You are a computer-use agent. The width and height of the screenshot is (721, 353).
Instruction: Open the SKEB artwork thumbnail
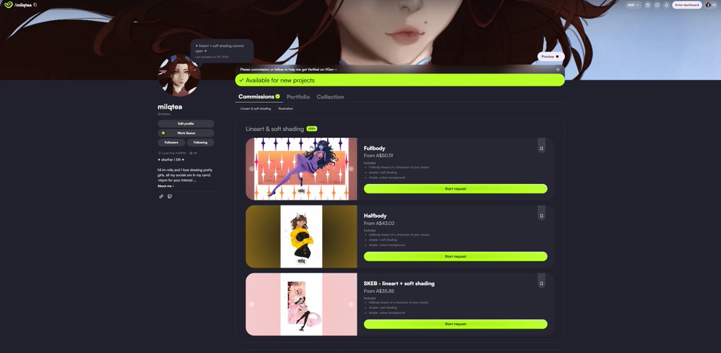[301, 304]
